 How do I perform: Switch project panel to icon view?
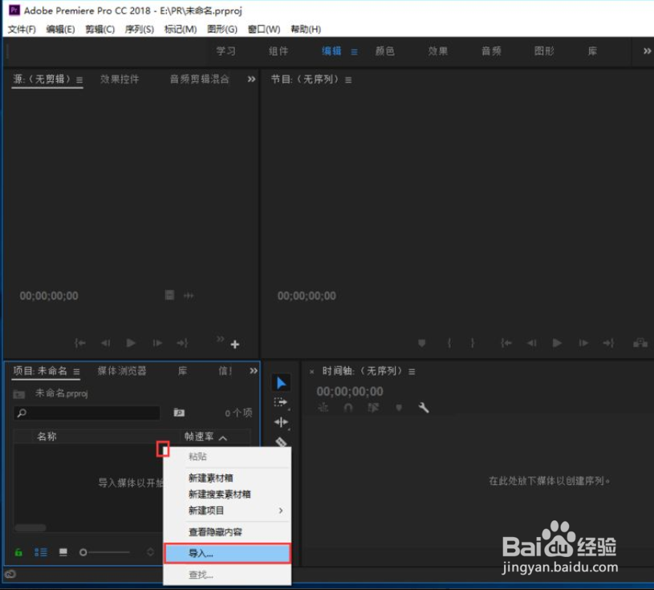click(63, 552)
